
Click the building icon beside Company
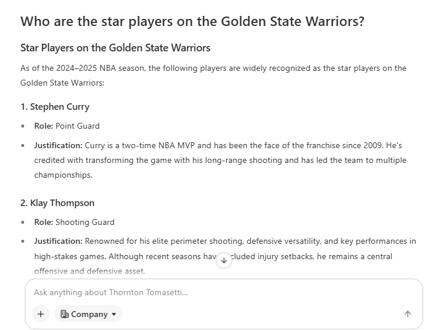[64, 314]
